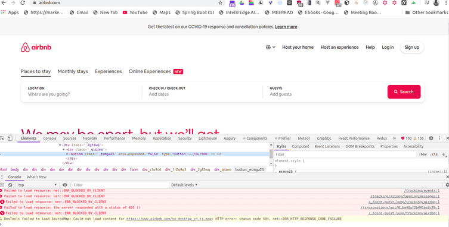
Task: Bookmark this page with the star icon
Action: coord(220,3)
